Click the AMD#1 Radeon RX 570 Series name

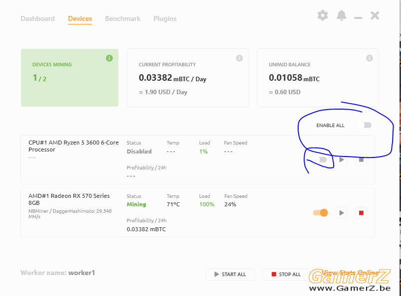(69, 199)
